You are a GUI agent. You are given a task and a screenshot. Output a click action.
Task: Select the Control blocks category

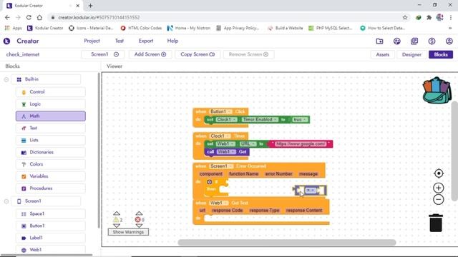tap(51, 92)
